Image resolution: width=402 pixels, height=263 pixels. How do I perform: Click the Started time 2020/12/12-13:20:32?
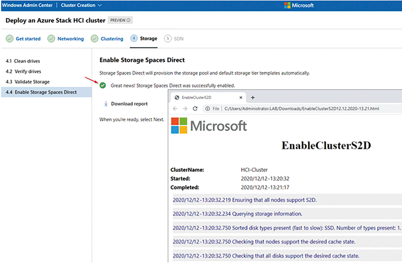tap(265, 179)
